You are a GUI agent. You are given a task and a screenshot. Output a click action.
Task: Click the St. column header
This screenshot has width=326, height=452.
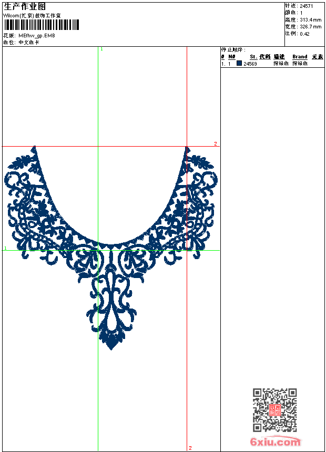click(x=253, y=57)
